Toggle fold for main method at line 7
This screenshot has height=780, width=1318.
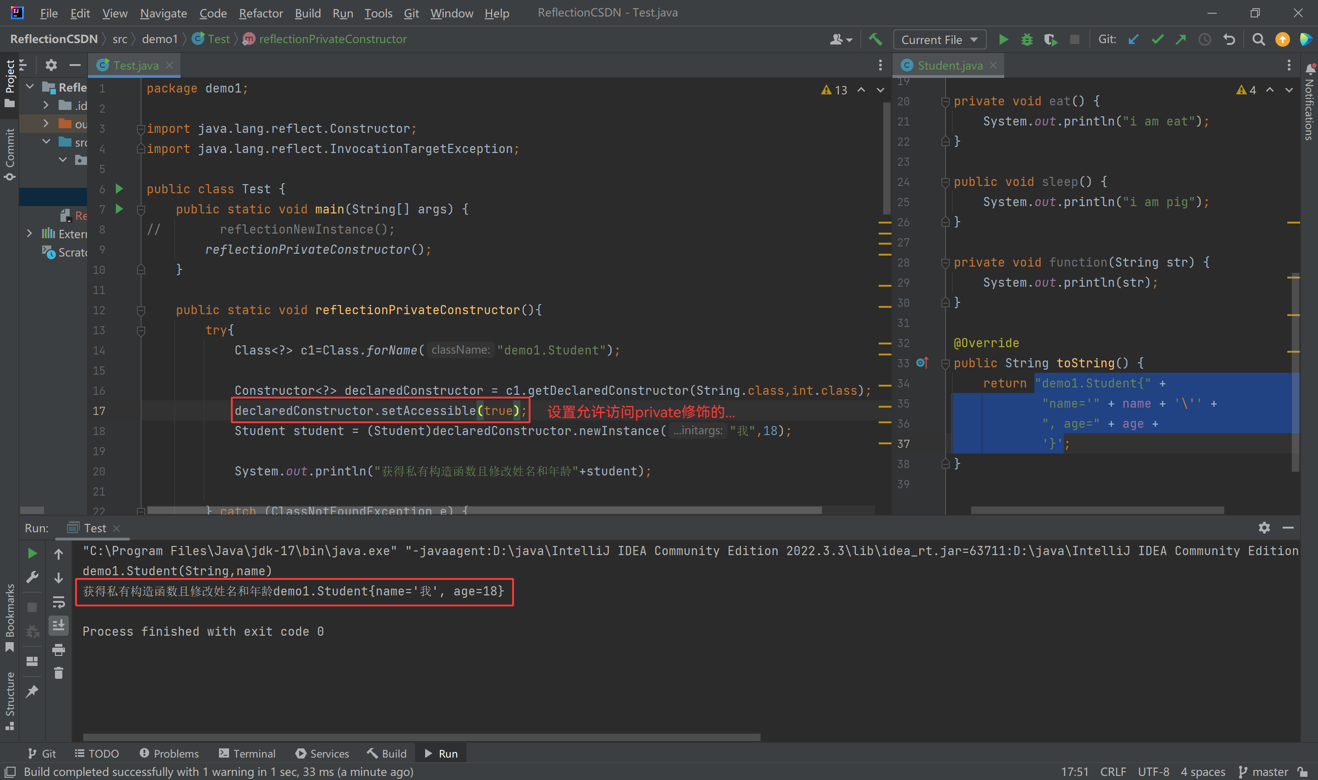click(141, 210)
